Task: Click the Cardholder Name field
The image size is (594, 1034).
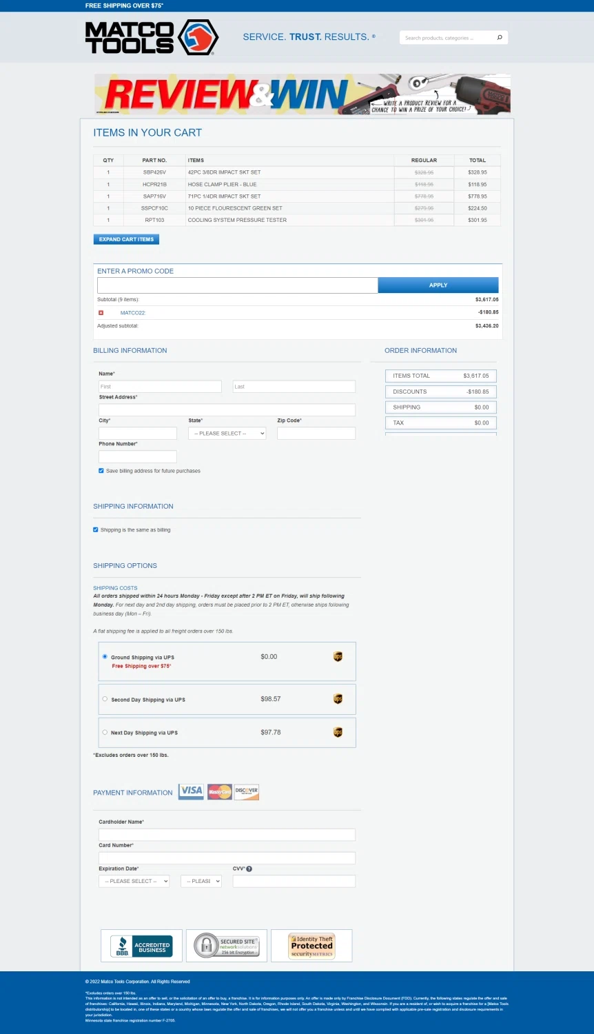Action: (227, 835)
